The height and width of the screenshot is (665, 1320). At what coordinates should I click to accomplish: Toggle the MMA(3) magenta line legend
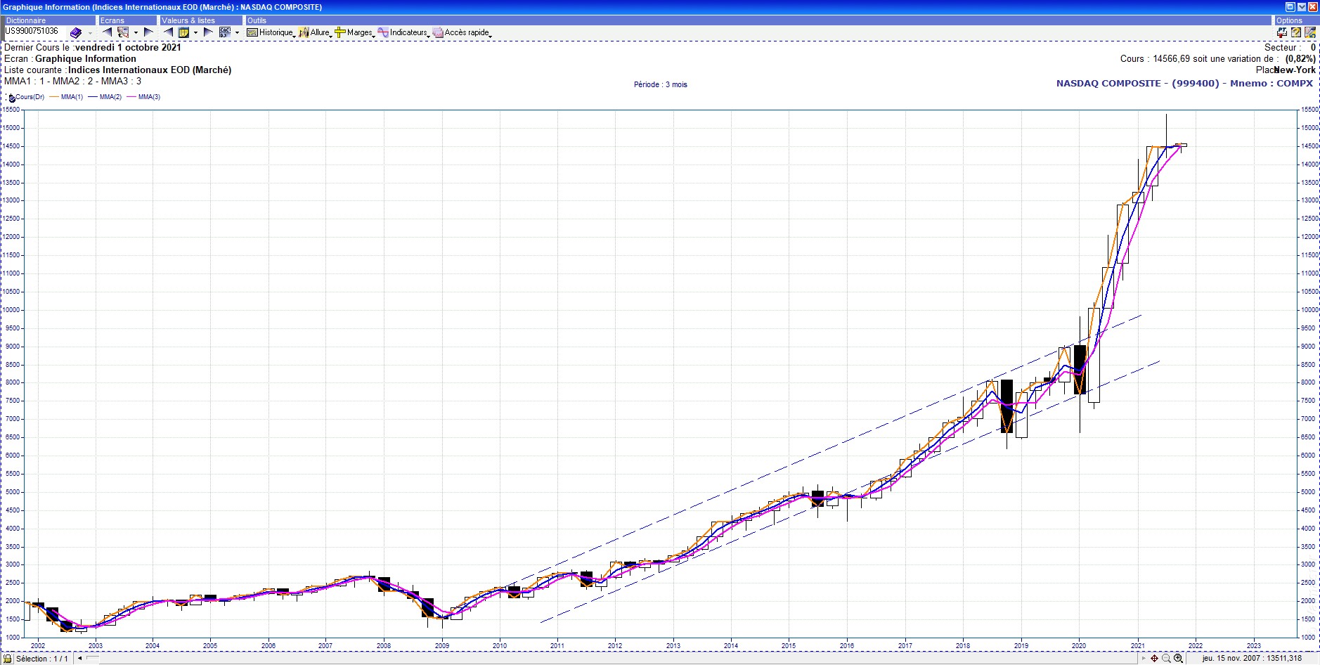pyautogui.click(x=148, y=97)
